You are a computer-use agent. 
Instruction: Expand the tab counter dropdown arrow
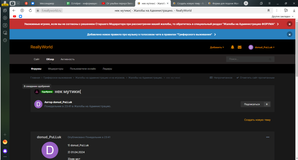pyautogui.click(x=18, y=3)
